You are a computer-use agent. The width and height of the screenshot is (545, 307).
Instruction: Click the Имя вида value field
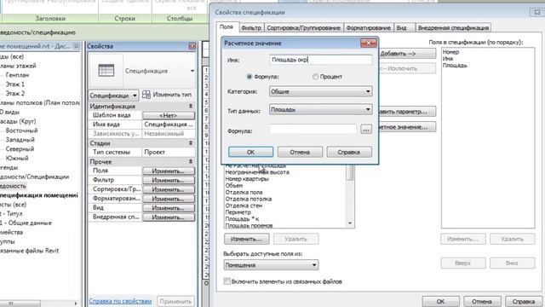tap(169, 125)
